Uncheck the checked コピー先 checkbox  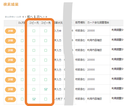(46, 89)
